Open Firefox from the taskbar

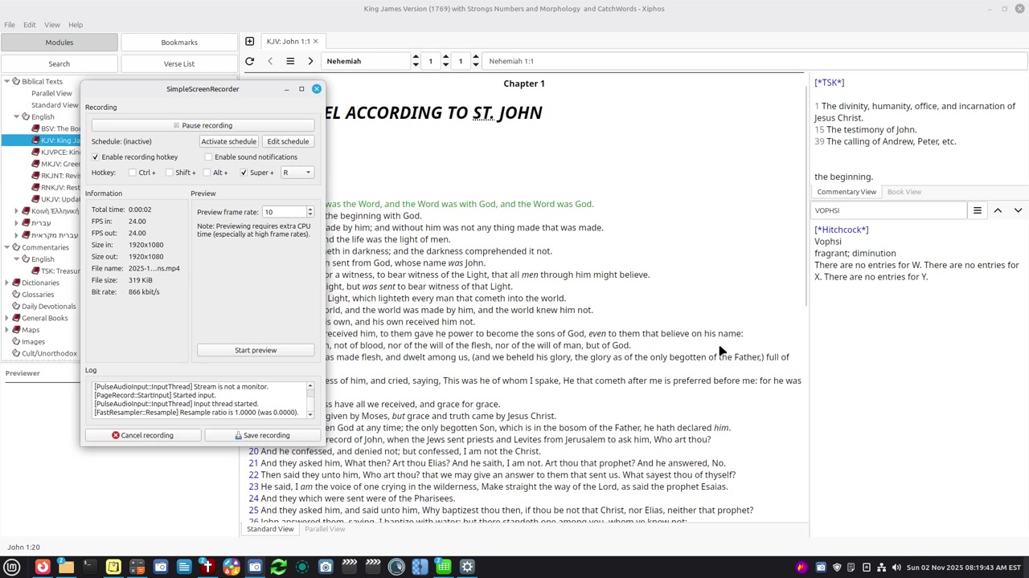43,568
